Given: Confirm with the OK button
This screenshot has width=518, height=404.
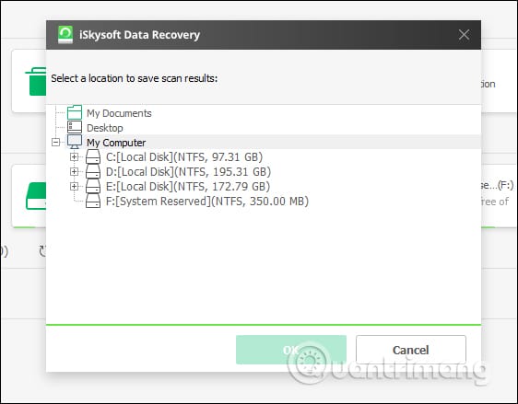Looking at the screenshot, I should click(x=291, y=350).
